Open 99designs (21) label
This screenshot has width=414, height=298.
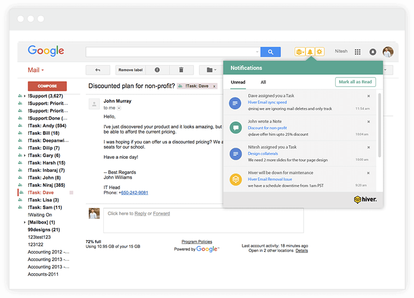(44, 230)
